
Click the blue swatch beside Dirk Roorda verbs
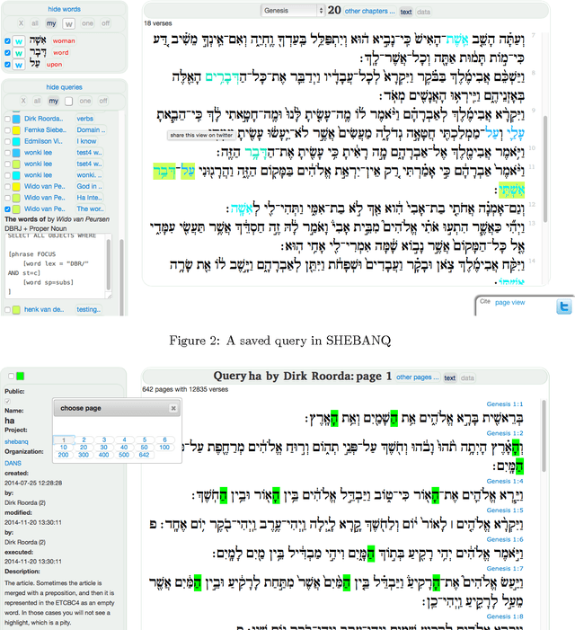coord(16,119)
